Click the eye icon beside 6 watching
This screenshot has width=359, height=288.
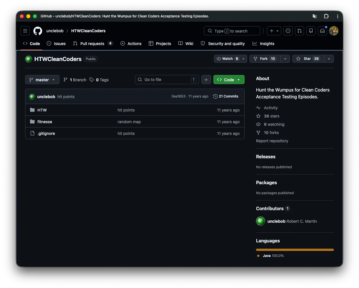click(258, 124)
